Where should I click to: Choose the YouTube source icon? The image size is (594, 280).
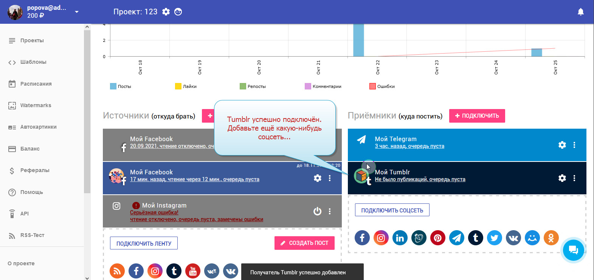193,271
